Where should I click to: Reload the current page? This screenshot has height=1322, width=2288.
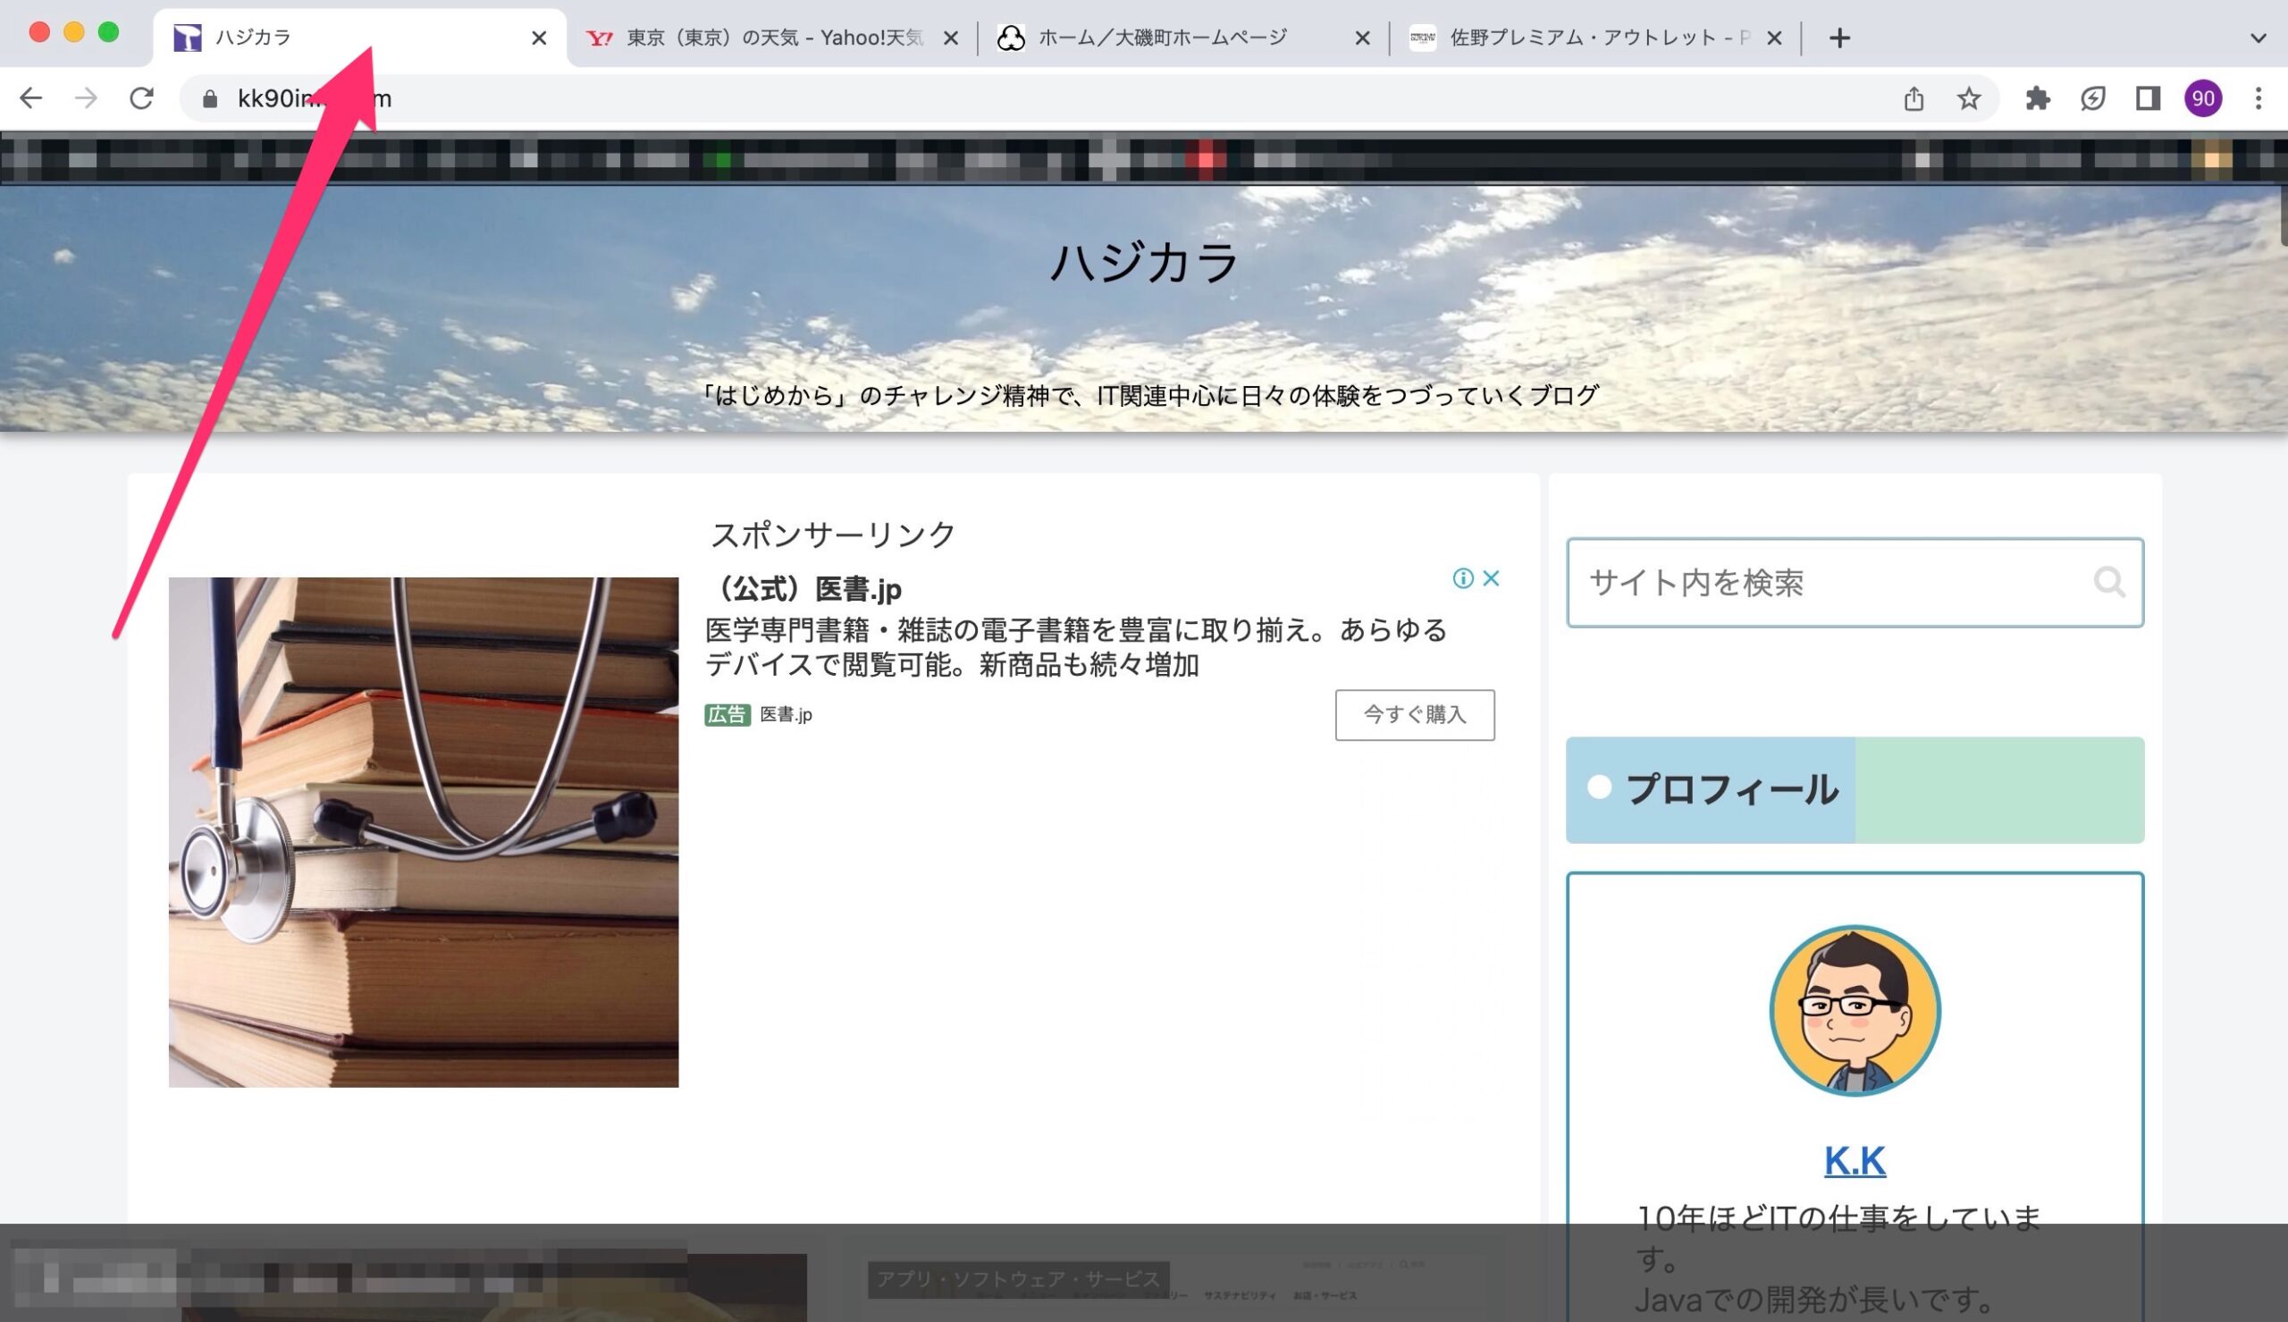pyautogui.click(x=141, y=98)
